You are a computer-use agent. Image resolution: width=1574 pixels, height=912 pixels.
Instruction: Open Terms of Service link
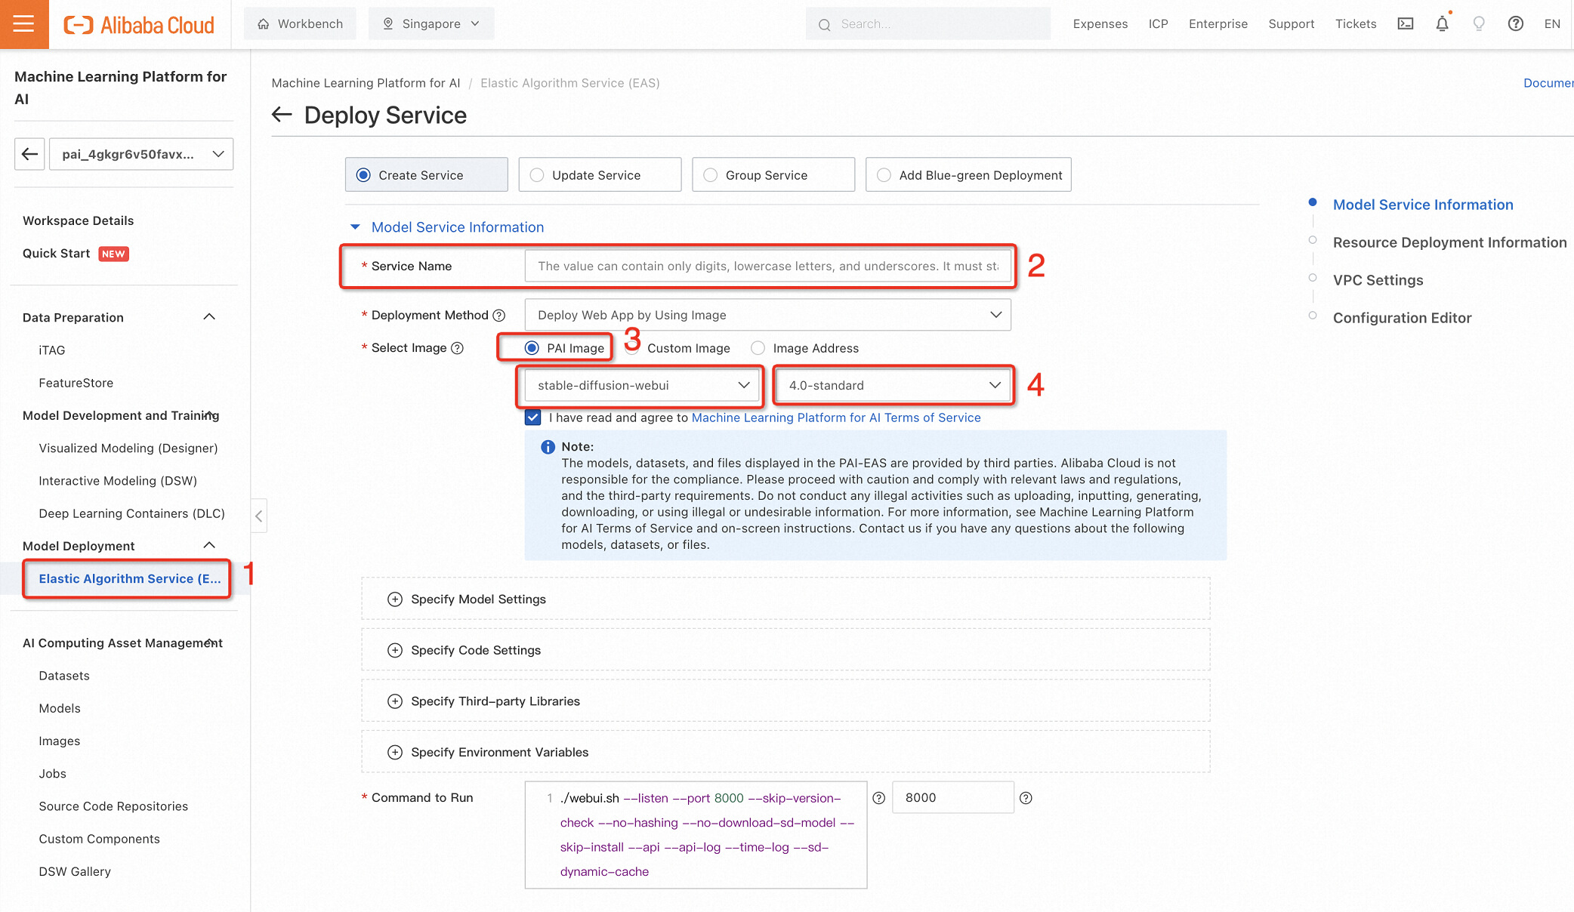tap(836, 417)
